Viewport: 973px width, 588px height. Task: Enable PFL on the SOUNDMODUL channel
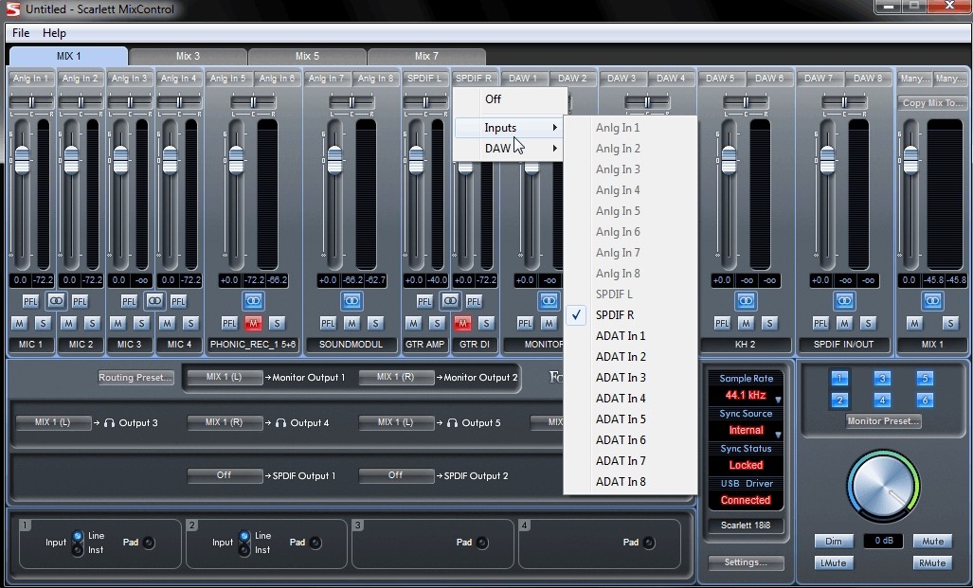pyautogui.click(x=328, y=323)
